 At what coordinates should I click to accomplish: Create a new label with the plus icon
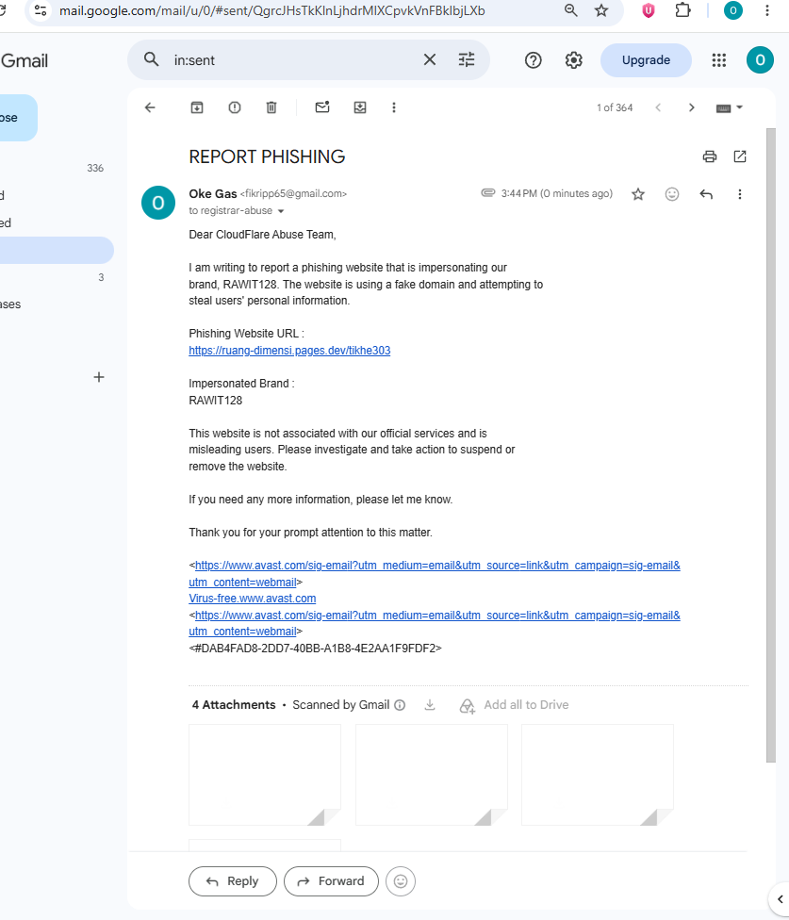[x=99, y=377]
